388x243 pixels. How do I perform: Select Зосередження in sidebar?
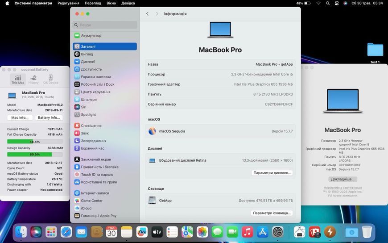(105, 141)
